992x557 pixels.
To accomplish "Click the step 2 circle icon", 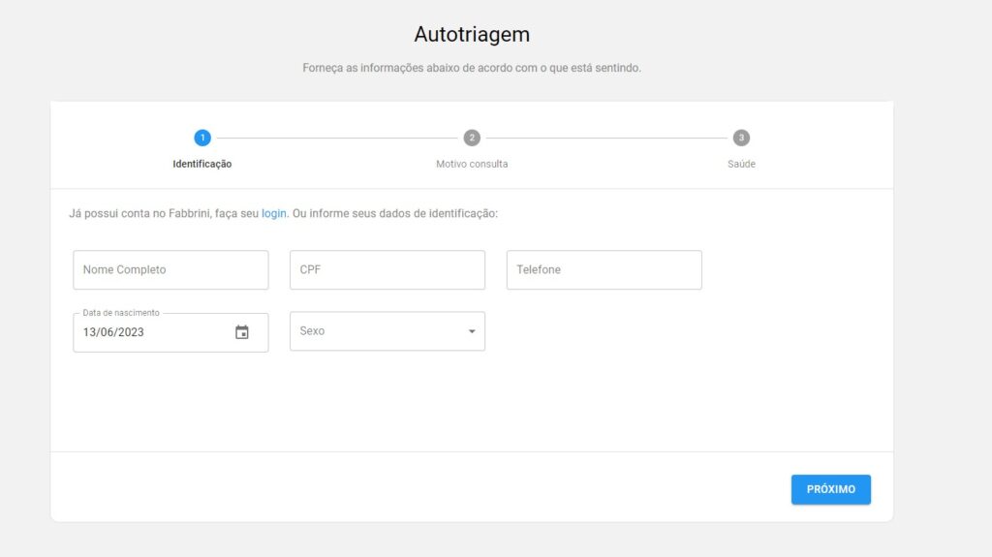I will 472,138.
